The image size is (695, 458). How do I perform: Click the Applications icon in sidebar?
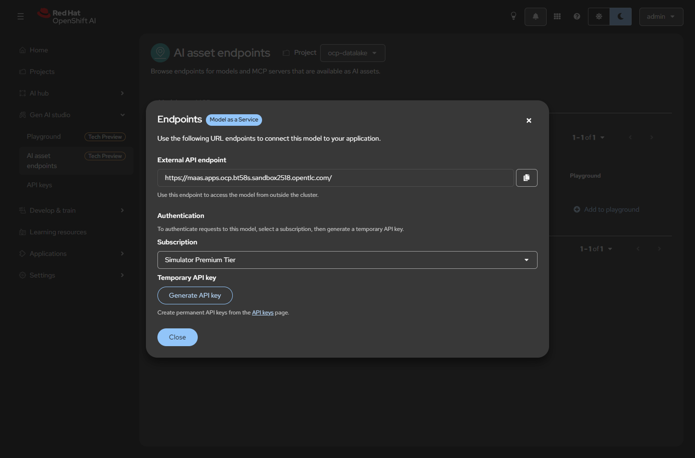(x=23, y=253)
